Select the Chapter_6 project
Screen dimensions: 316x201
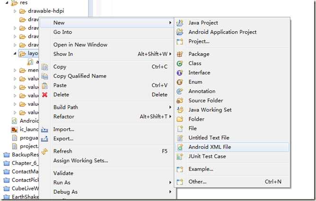(25, 163)
